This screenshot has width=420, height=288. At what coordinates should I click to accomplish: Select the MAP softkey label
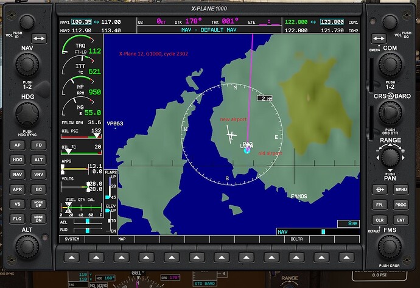click(x=122, y=239)
